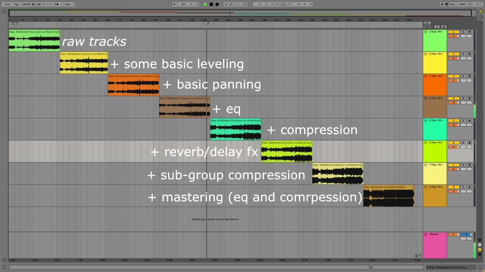Toggle the Mixer show button (M)
485x272 pixels.
[x=480, y=249]
